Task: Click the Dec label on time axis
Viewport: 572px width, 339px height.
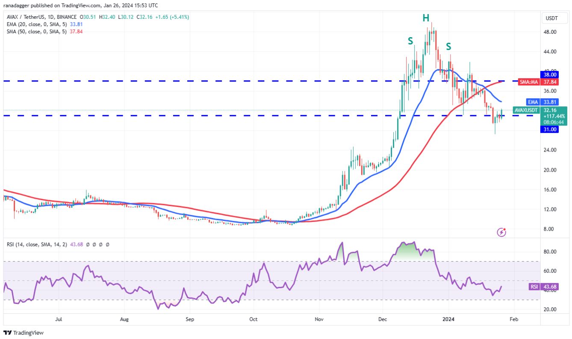Action: pos(383,319)
